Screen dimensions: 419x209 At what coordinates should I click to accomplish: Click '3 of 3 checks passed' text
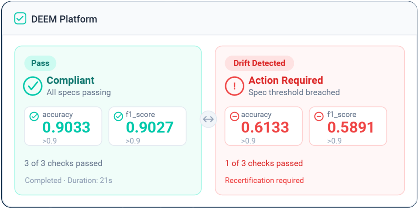tap(63, 163)
